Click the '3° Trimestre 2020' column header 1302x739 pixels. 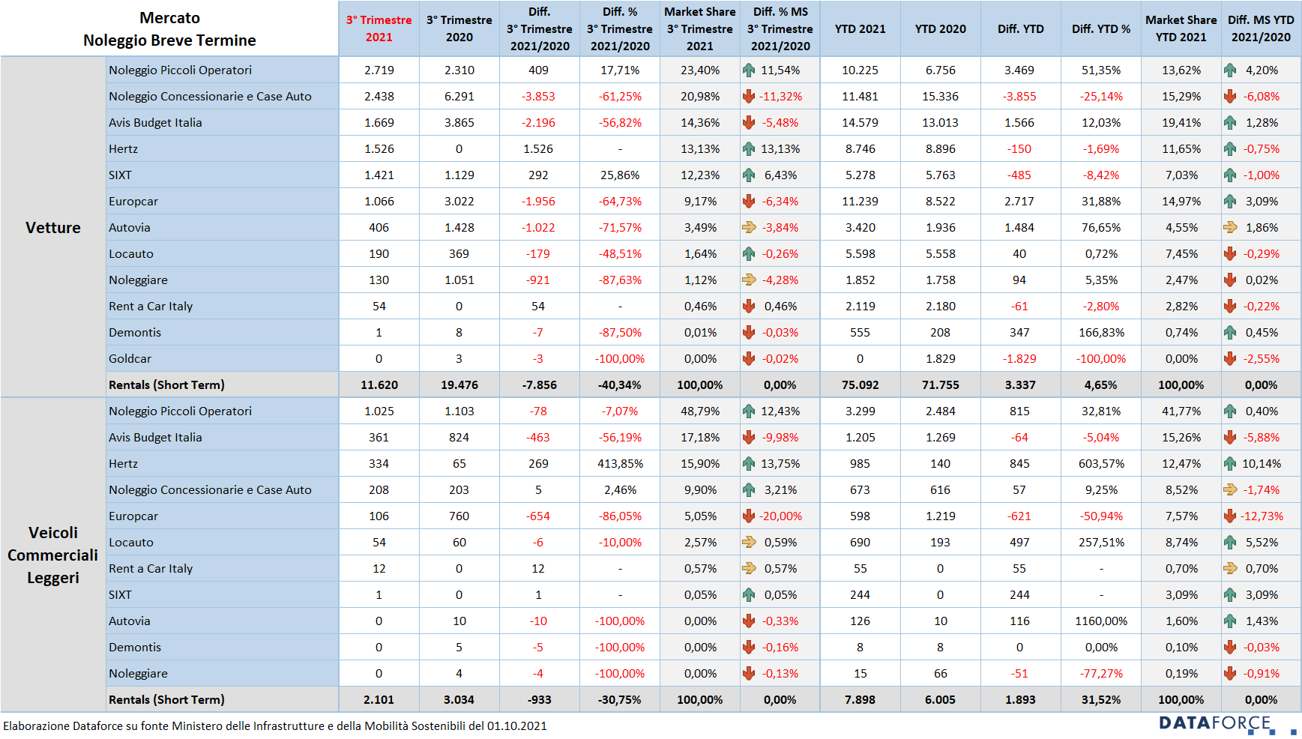click(x=459, y=28)
